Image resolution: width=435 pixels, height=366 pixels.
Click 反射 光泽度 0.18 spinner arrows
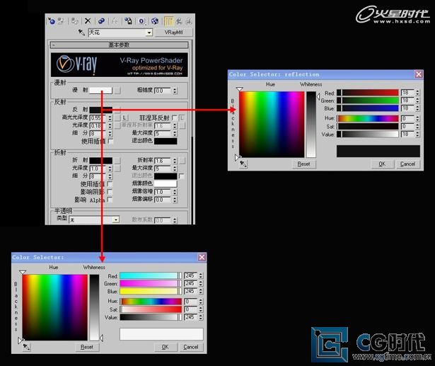coord(110,125)
